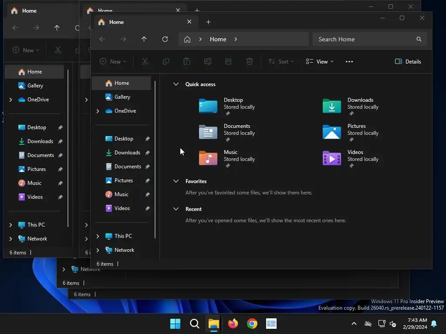Open the See more ellipsis menu
The width and height of the screenshot is (446, 334).
coord(349,62)
